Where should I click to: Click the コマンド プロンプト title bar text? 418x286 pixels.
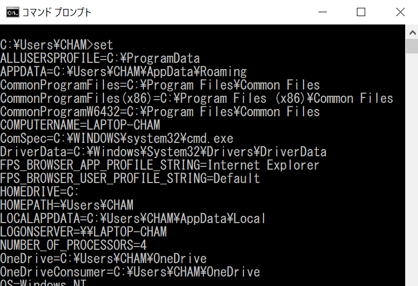point(57,12)
